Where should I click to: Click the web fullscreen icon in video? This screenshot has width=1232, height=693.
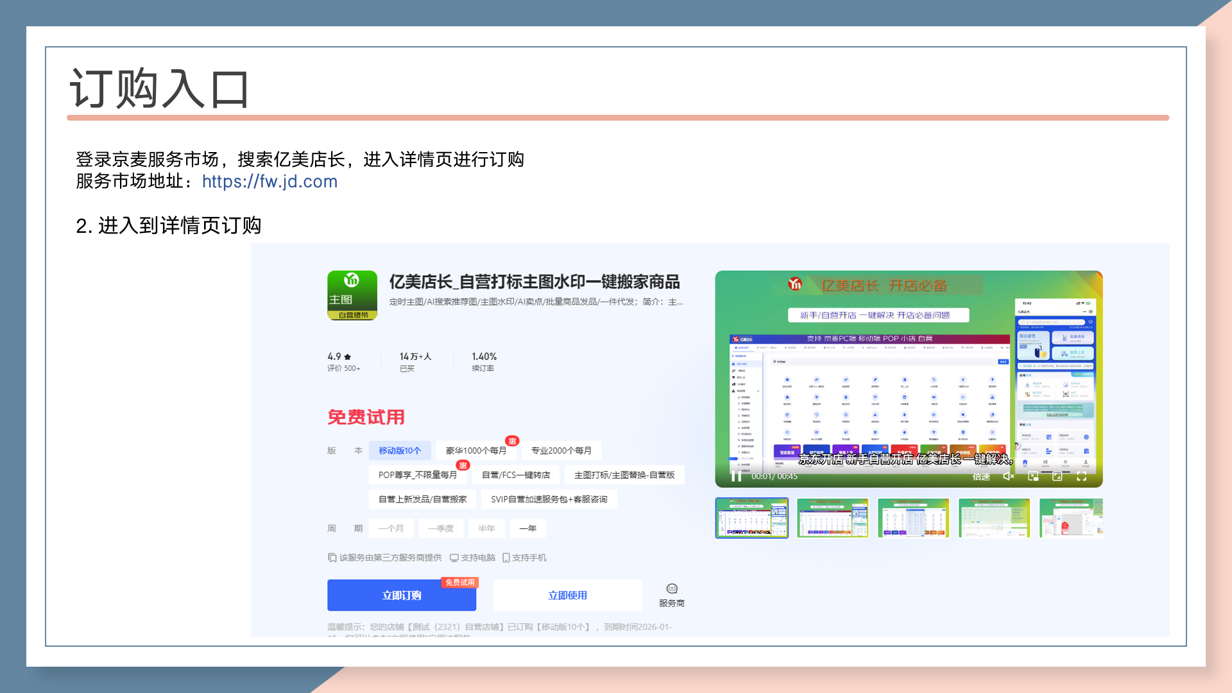pyautogui.click(x=1057, y=476)
